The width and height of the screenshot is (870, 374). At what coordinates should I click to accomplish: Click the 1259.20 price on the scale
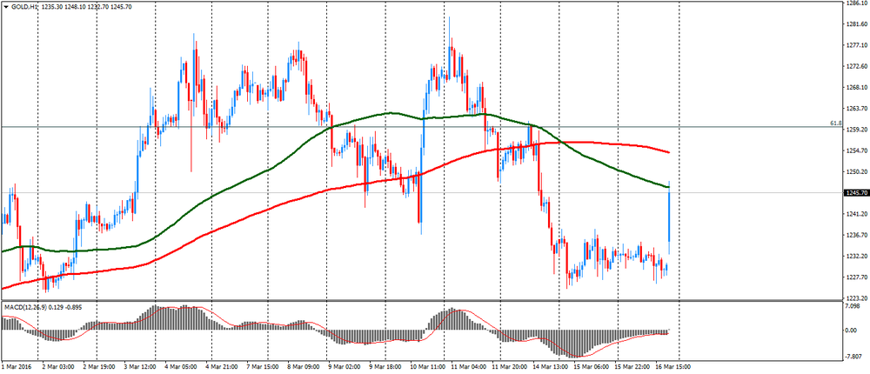point(857,130)
